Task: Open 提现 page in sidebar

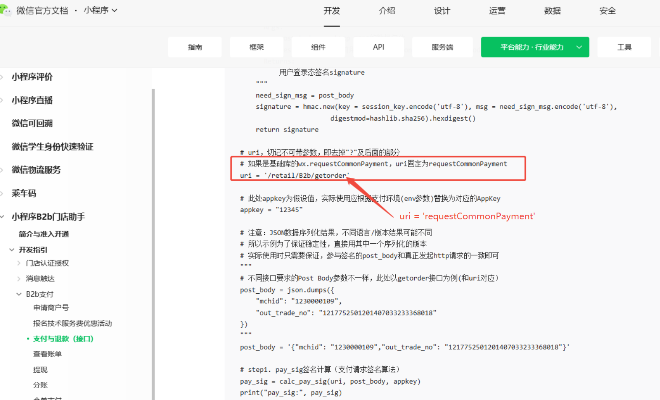Action: [x=40, y=370]
